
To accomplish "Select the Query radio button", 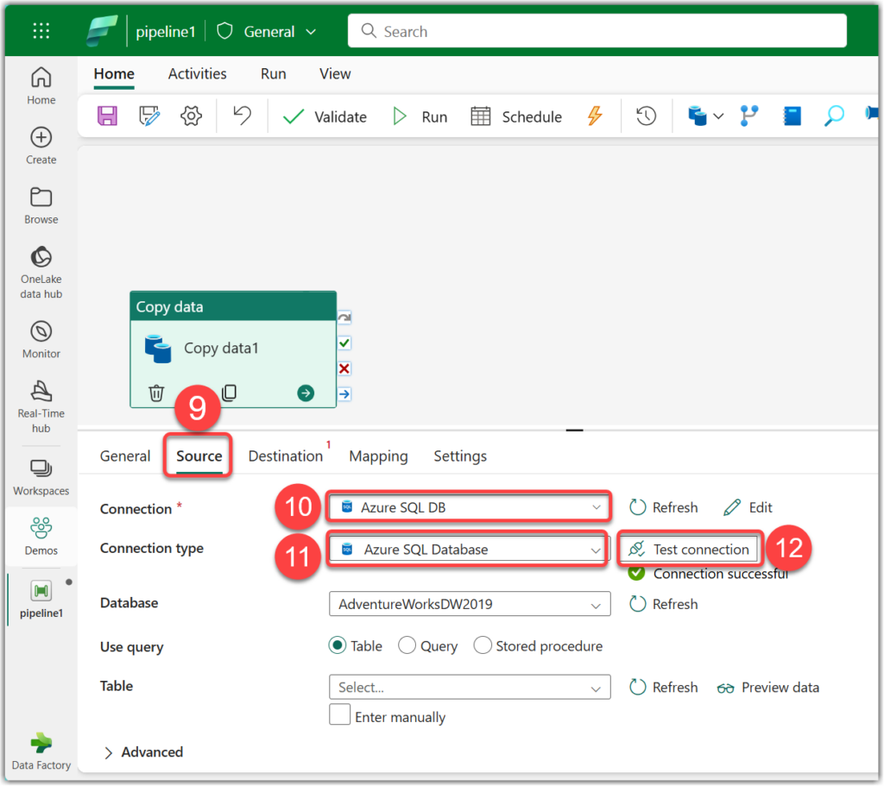I will click(407, 645).
